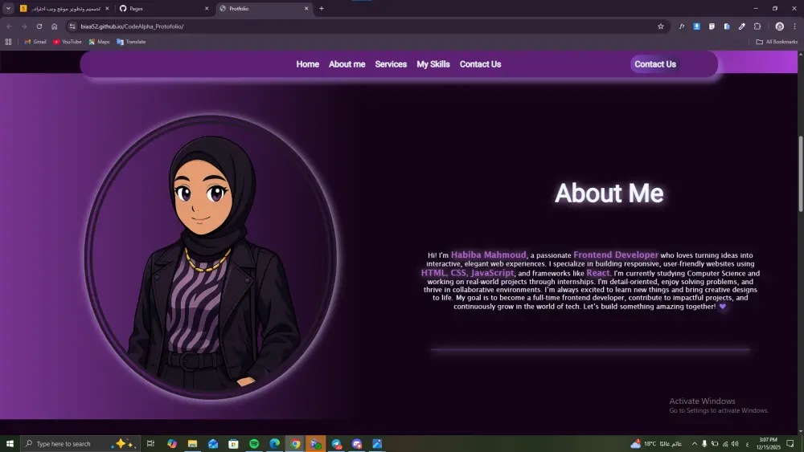Open Discord from the taskbar
Image resolution: width=804 pixels, height=452 pixels.
click(357, 443)
